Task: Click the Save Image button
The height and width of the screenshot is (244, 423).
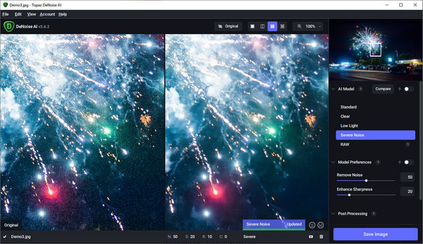Action: click(375, 234)
